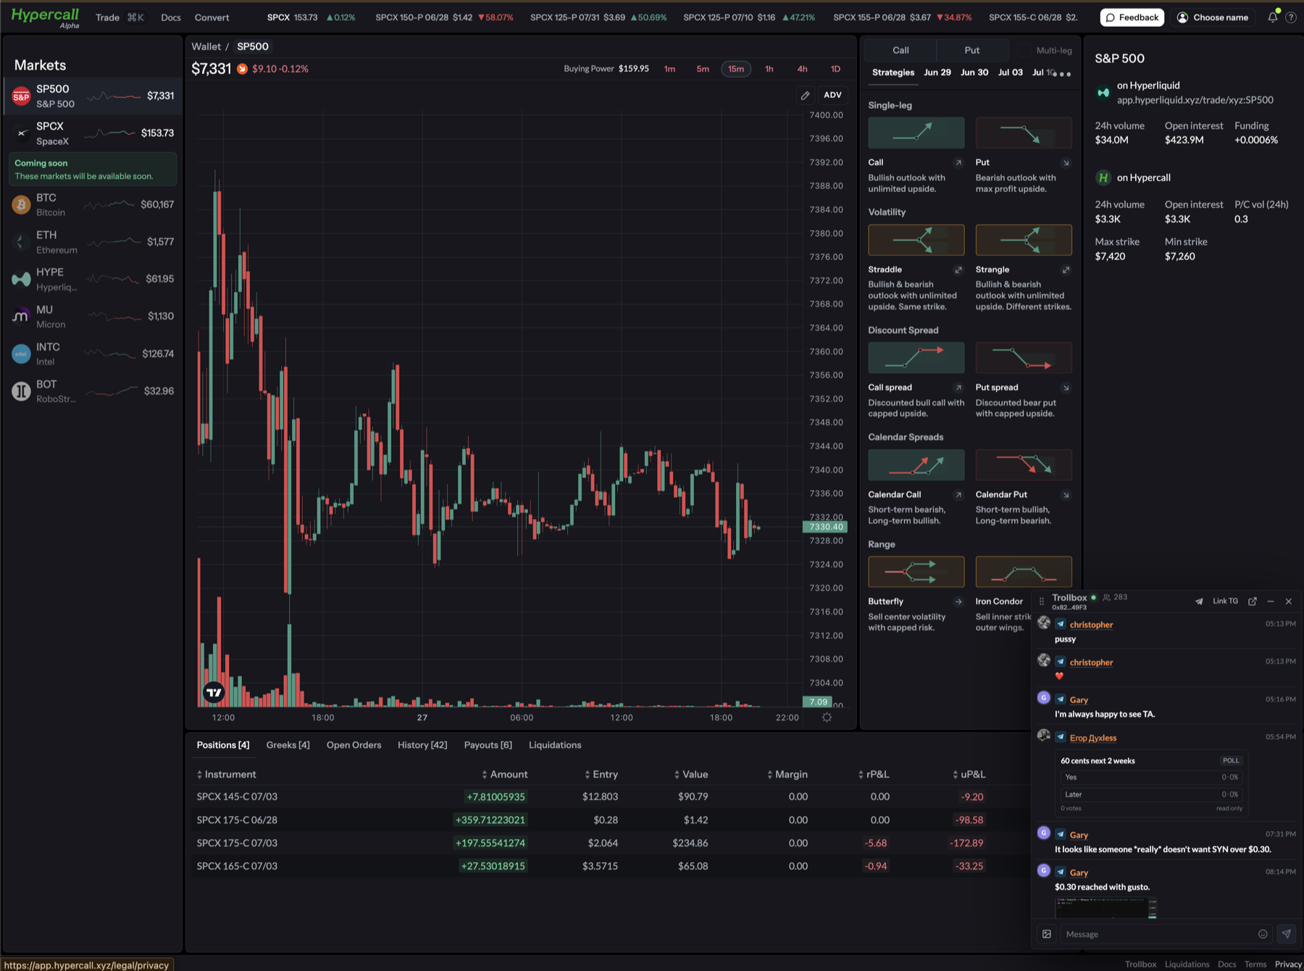Open the History [42] tab
1304x971 pixels.
coord(422,745)
